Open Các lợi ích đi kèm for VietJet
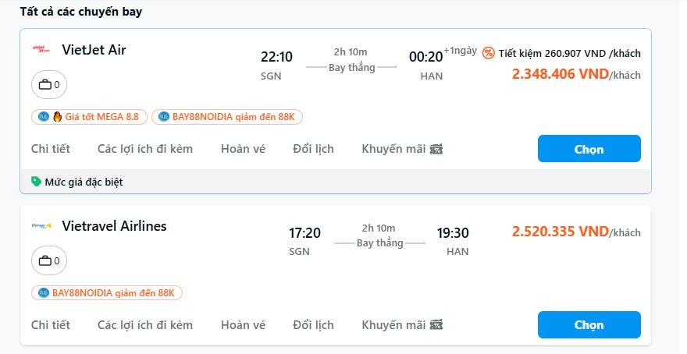The image size is (687, 354). click(x=145, y=149)
